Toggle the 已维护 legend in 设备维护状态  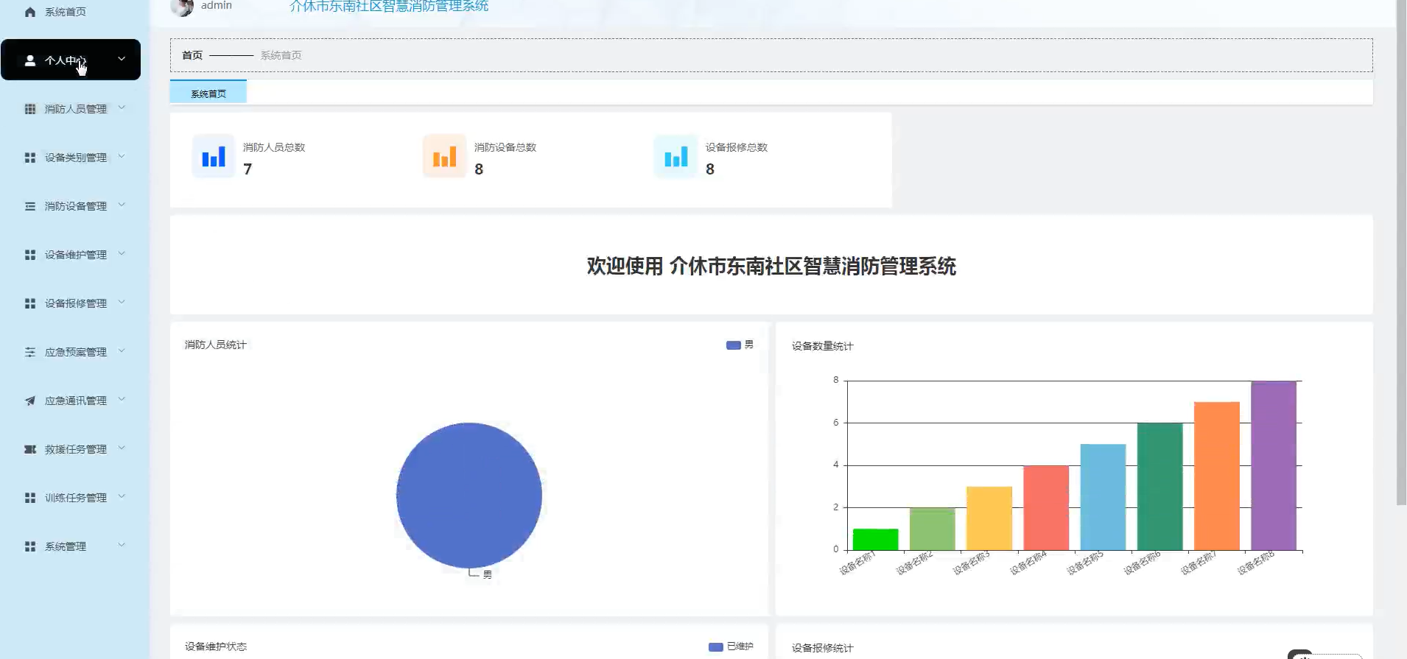pyautogui.click(x=731, y=646)
